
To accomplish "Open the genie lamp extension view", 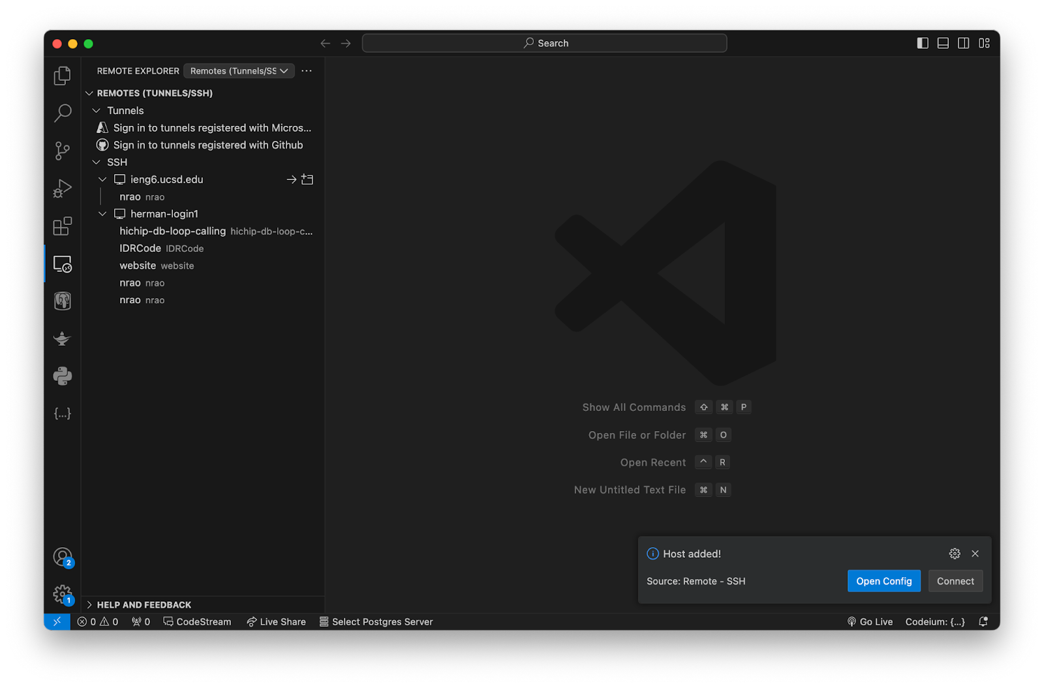I will (62, 338).
